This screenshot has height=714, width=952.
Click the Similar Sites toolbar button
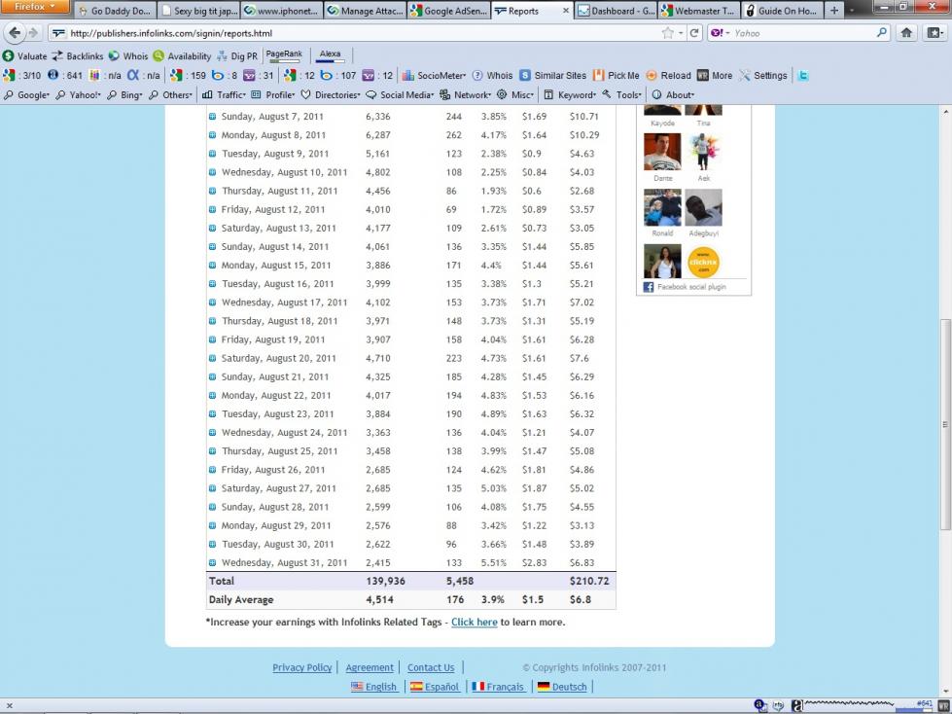pyautogui.click(x=553, y=75)
